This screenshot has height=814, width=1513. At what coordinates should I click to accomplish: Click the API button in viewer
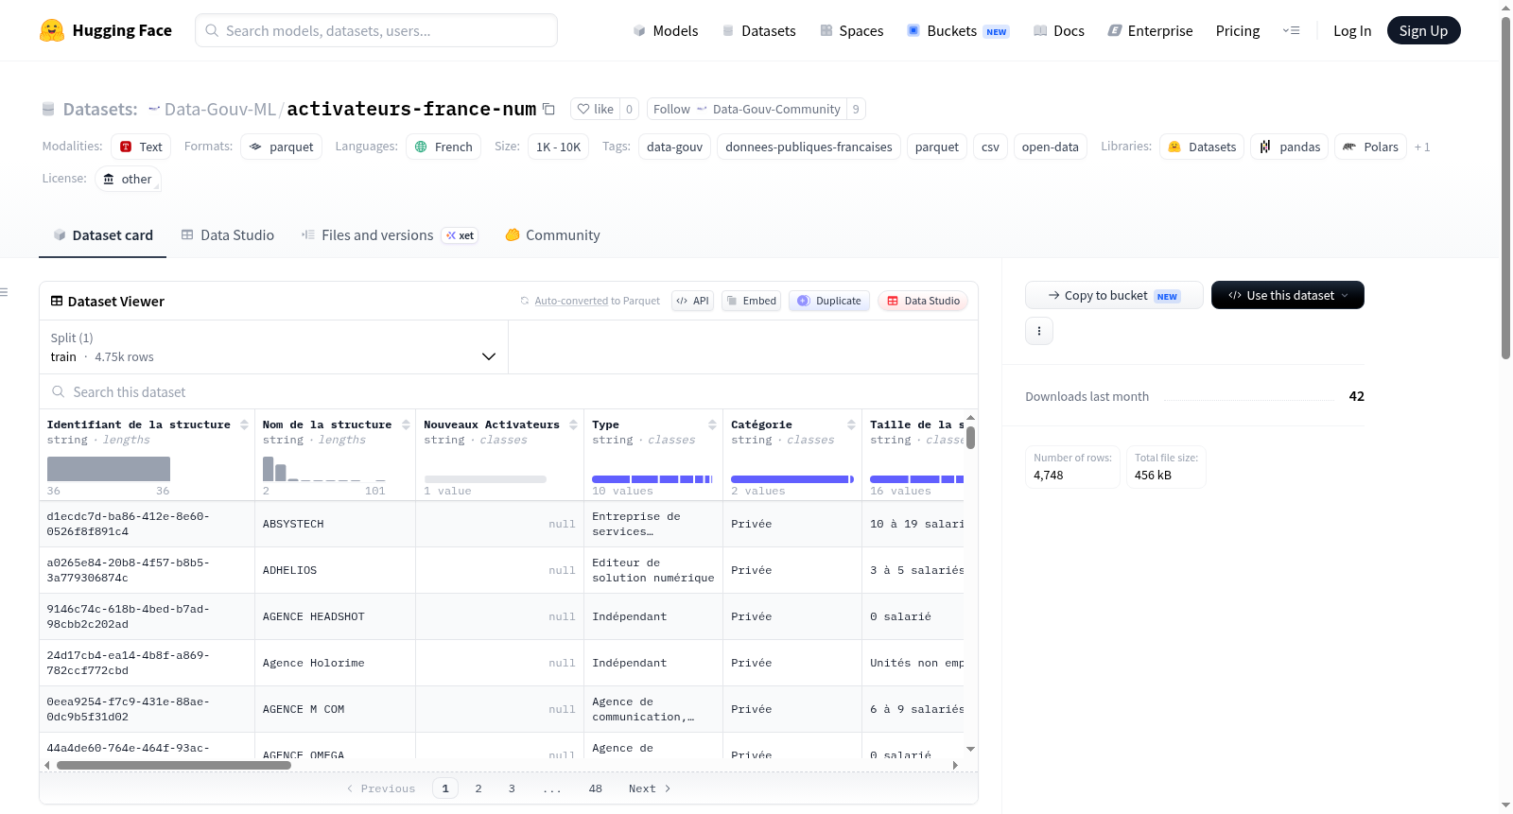pos(692,301)
